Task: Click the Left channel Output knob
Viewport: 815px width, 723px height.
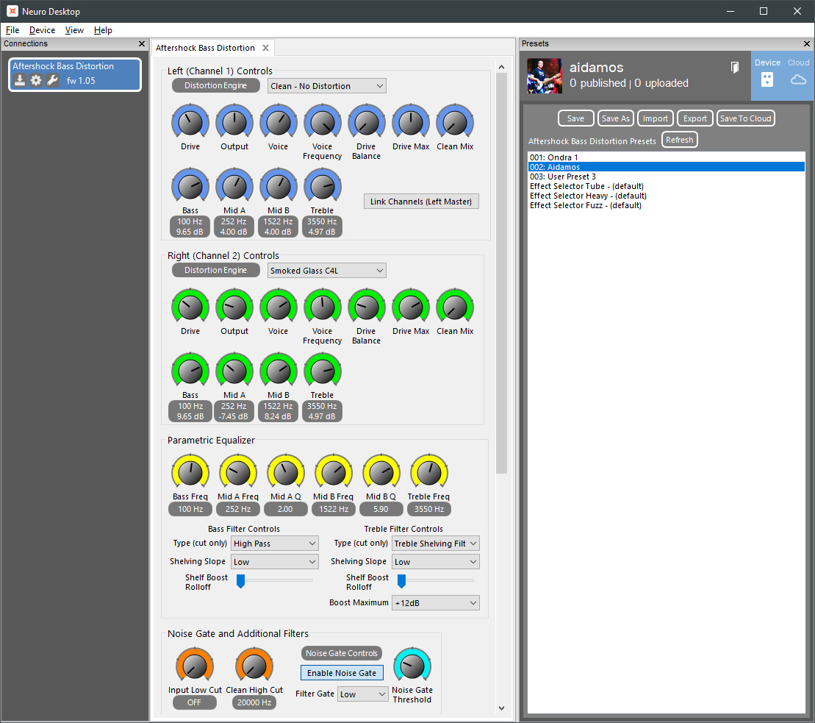Action: coord(234,124)
